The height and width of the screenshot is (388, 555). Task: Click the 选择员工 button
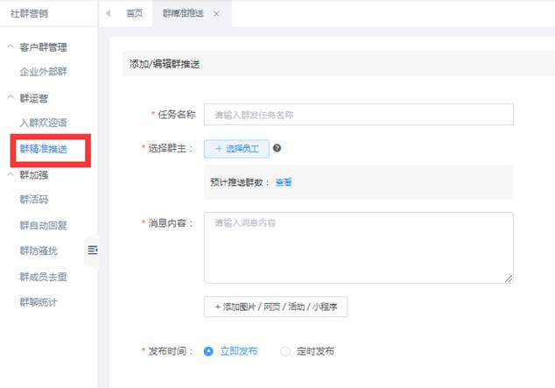coord(236,149)
